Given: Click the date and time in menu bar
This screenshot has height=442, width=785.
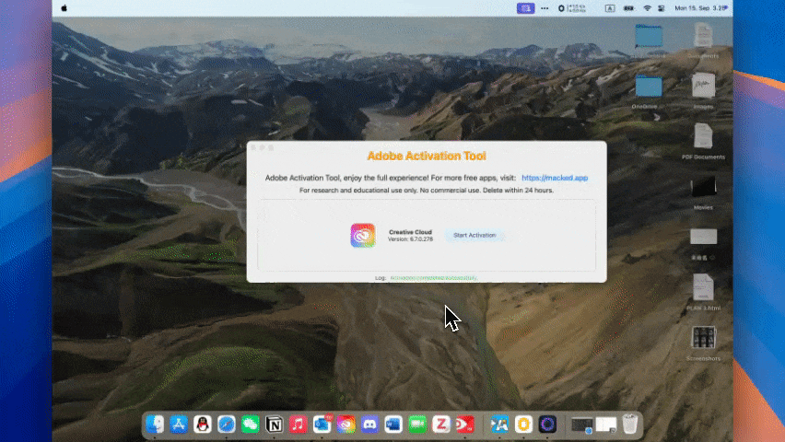Looking at the screenshot, I should click(x=700, y=8).
